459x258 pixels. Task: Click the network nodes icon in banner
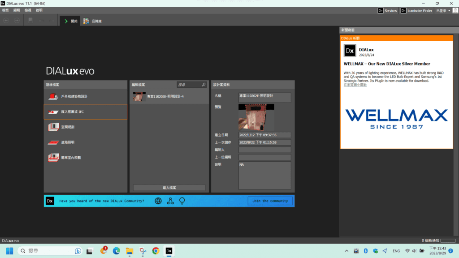point(170,201)
